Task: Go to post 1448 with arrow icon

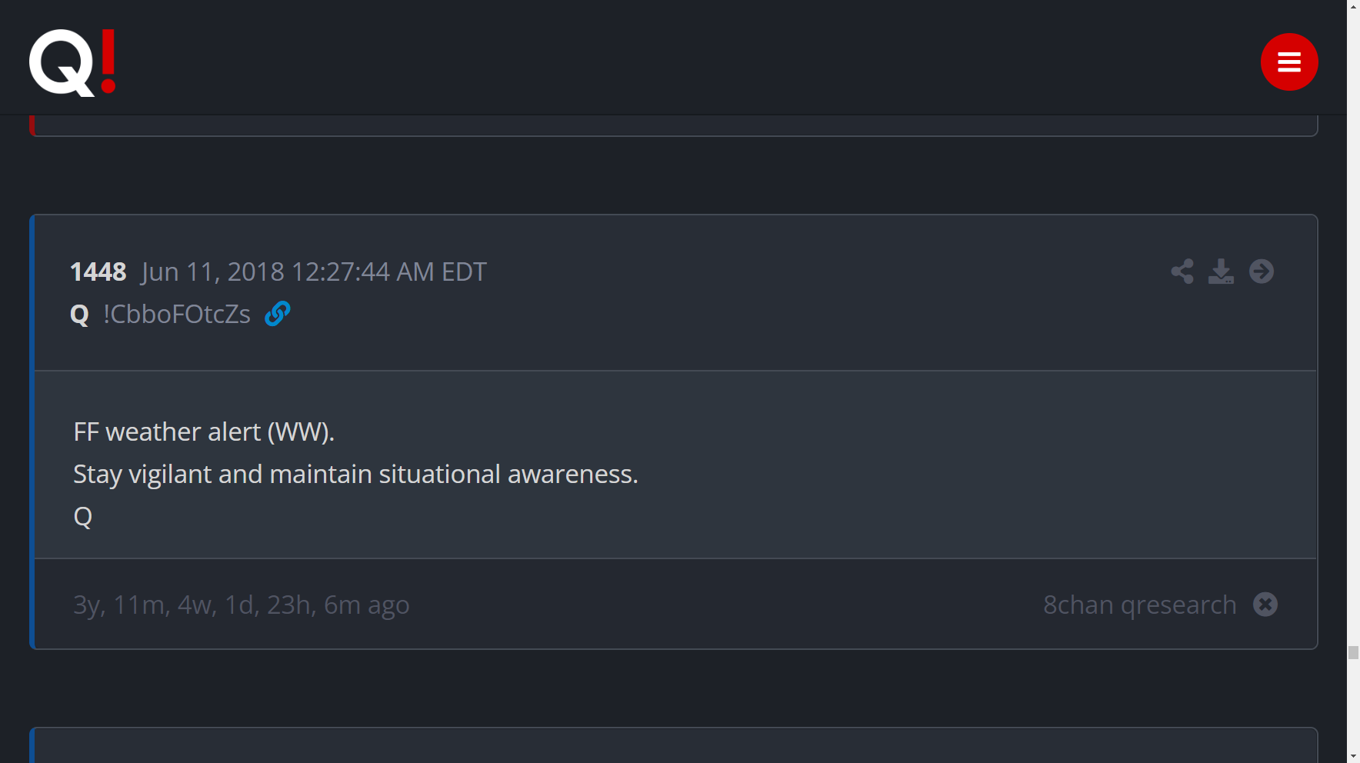Action: click(1262, 272)
